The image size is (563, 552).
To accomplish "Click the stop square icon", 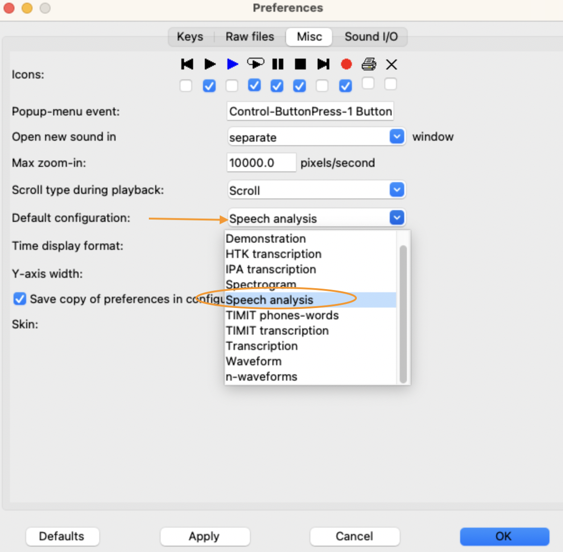I will coord(300,64).
